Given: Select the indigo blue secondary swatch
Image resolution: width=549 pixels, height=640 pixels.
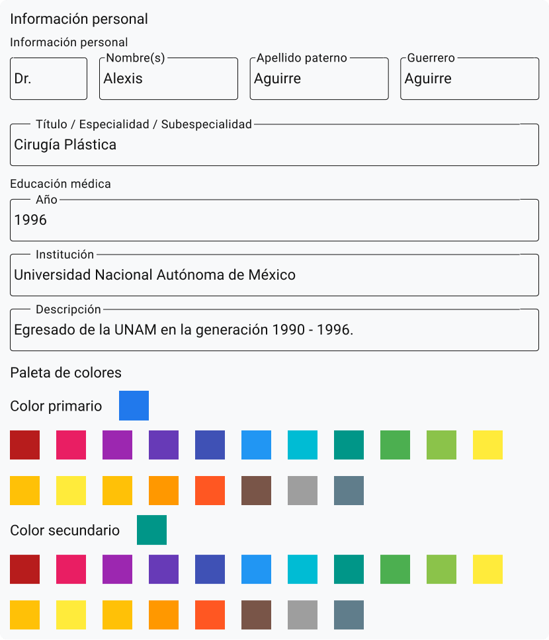Looking at the screenshot, I should [210, 569].
